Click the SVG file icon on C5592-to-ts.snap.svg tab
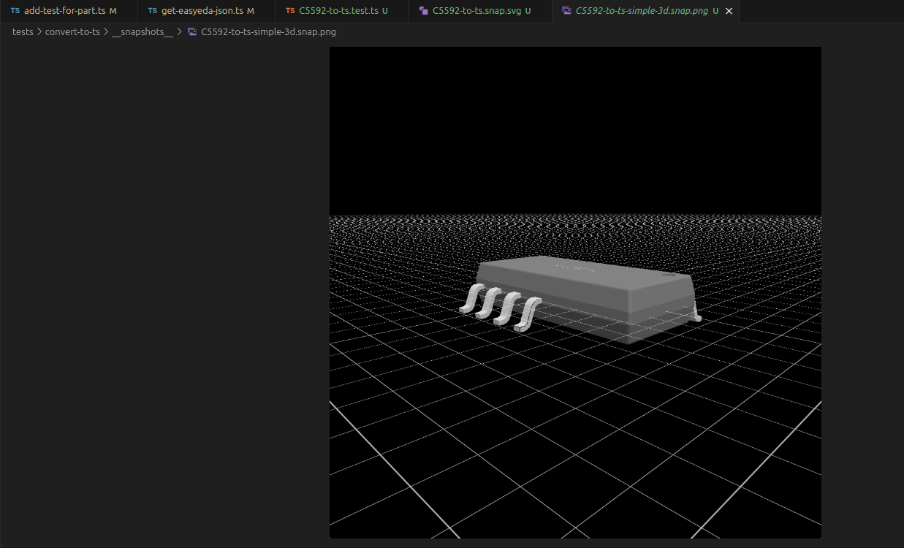Image resolution: width=904 pixels, height=548 pixels. click(424, 11)
